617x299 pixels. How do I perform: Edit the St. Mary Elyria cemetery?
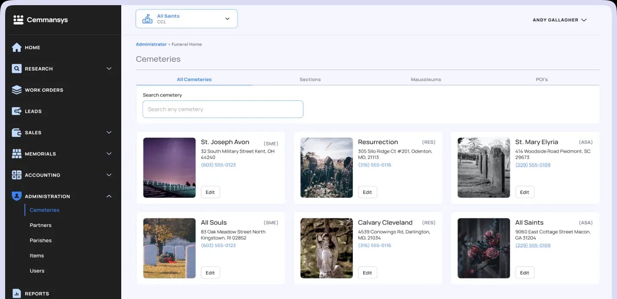pyautogui.click(x=525, y=192)
